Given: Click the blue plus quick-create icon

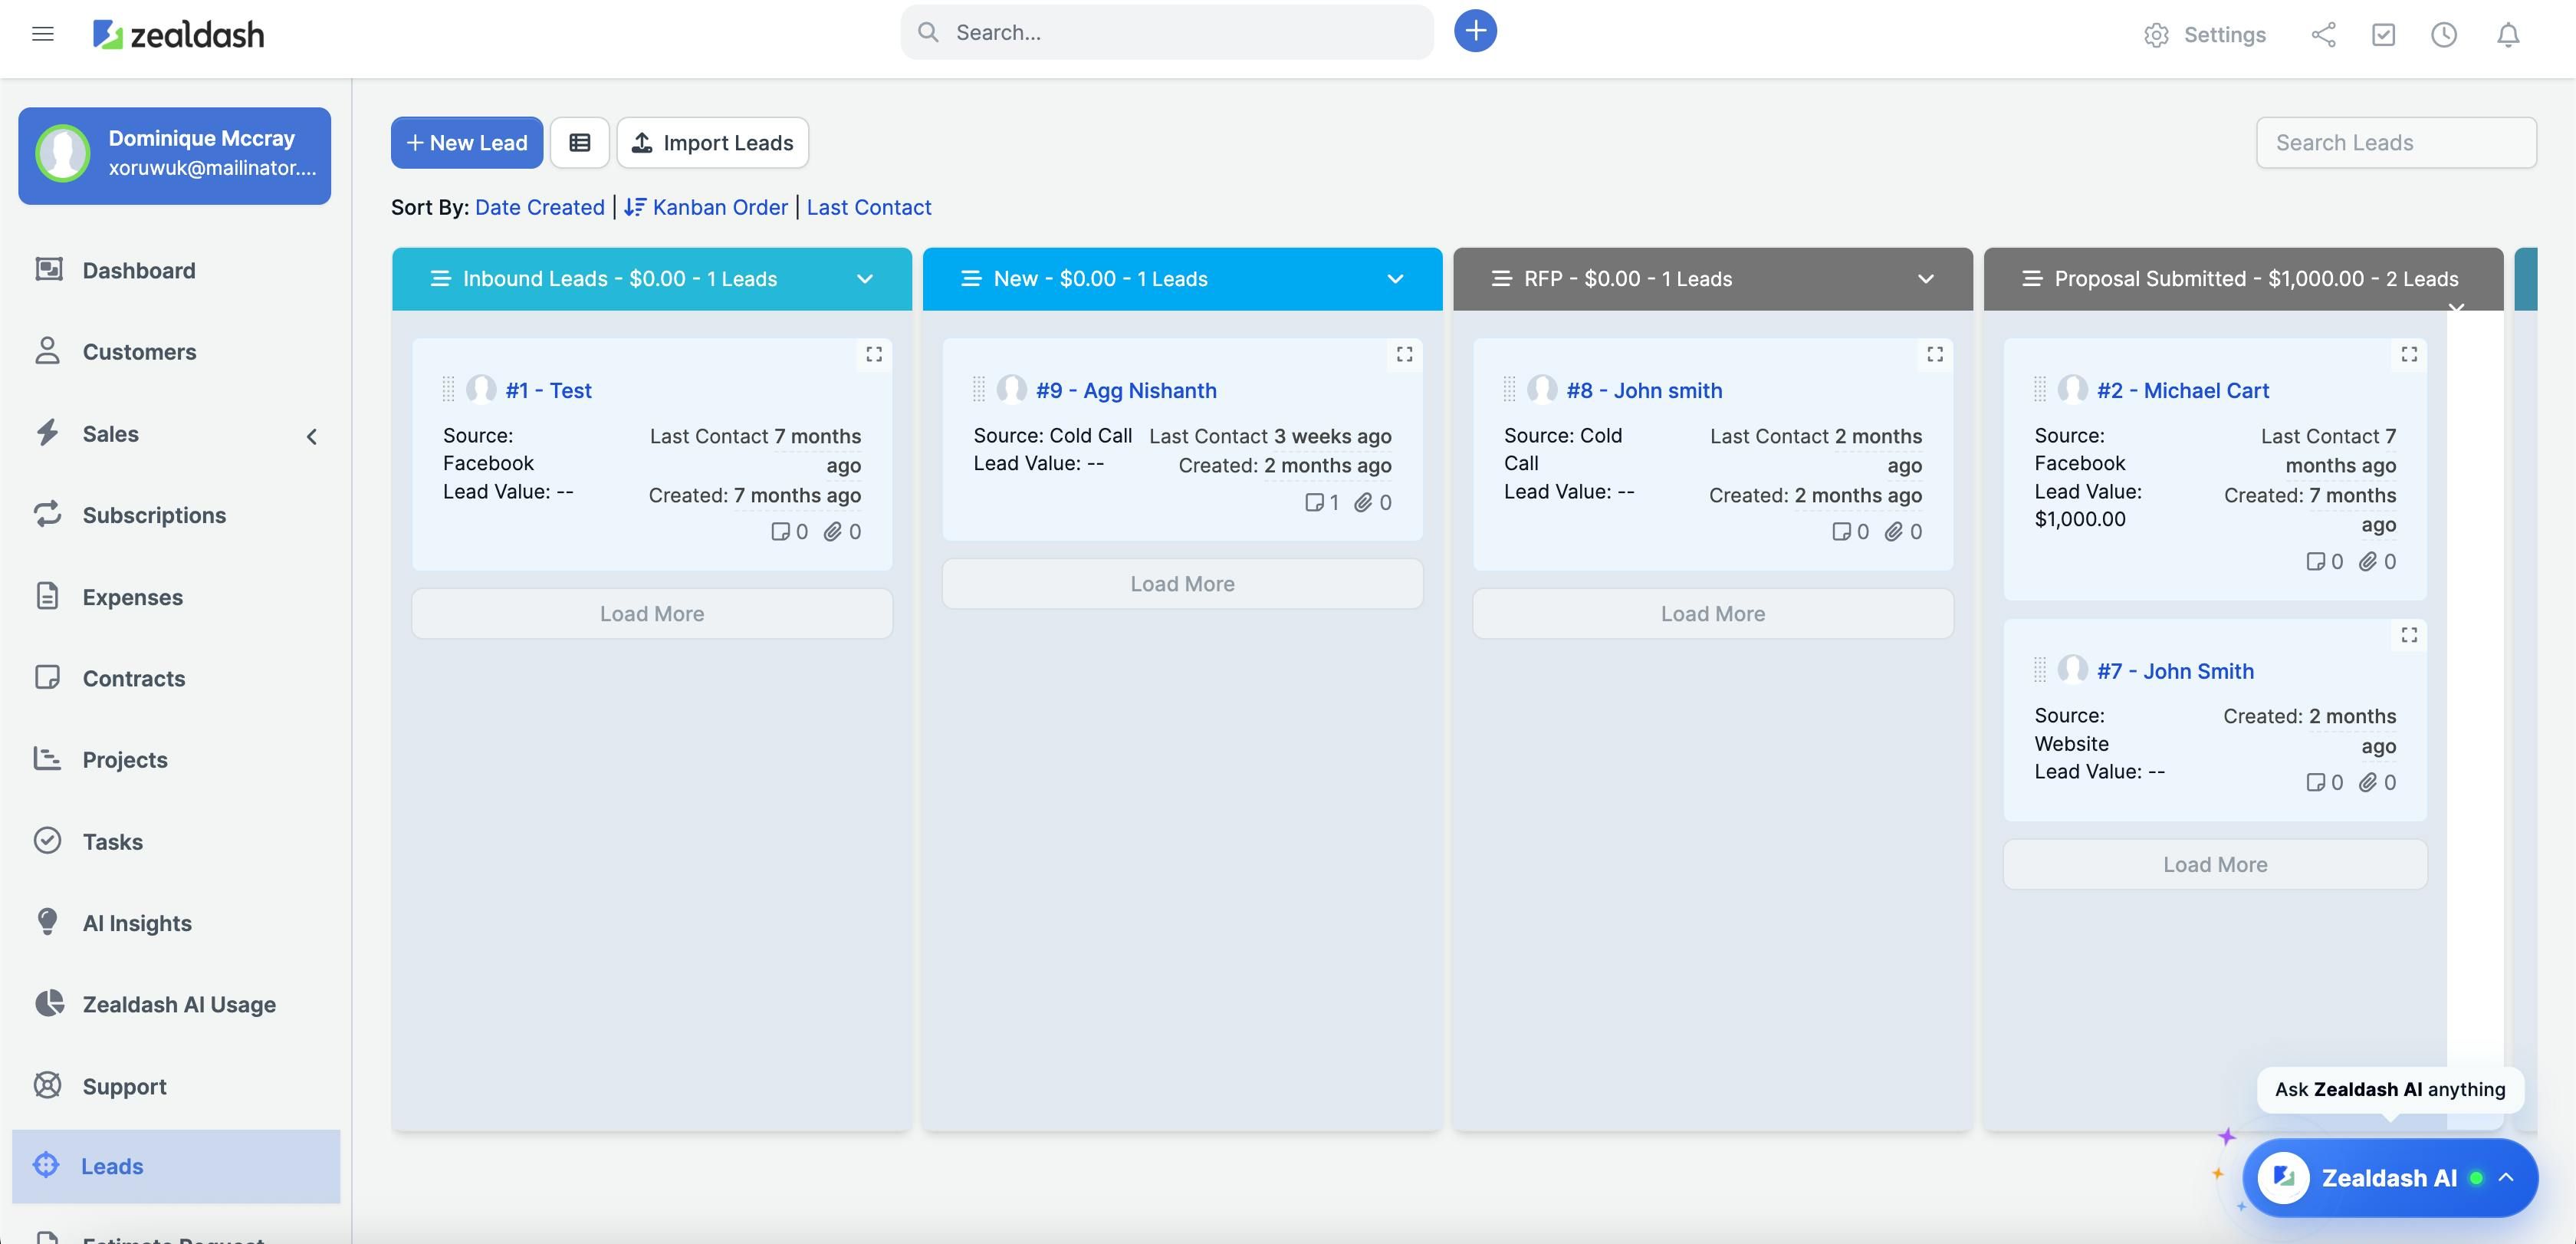Looking at the screenshot, I should tap(1475, 31).
